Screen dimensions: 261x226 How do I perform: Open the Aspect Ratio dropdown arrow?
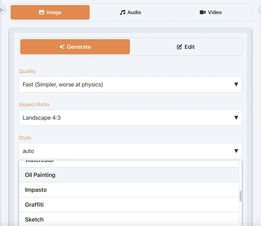pos(236,118)
